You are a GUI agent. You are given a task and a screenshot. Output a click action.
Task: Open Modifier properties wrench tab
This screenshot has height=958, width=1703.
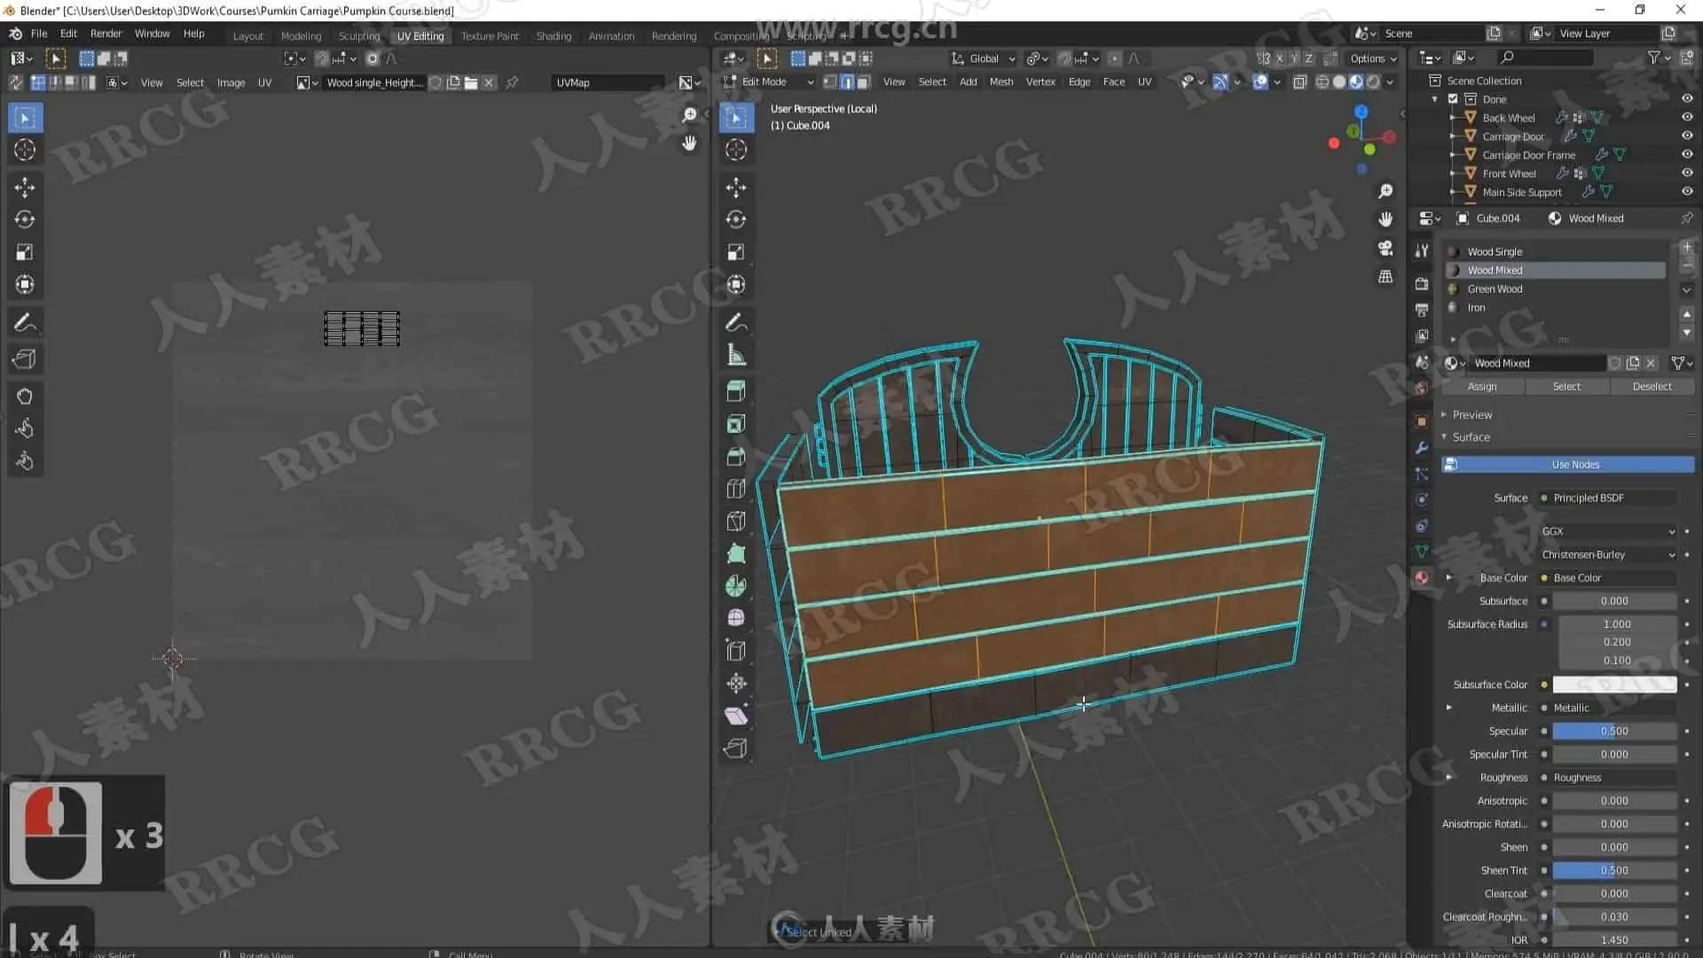tap(1422, 448)
